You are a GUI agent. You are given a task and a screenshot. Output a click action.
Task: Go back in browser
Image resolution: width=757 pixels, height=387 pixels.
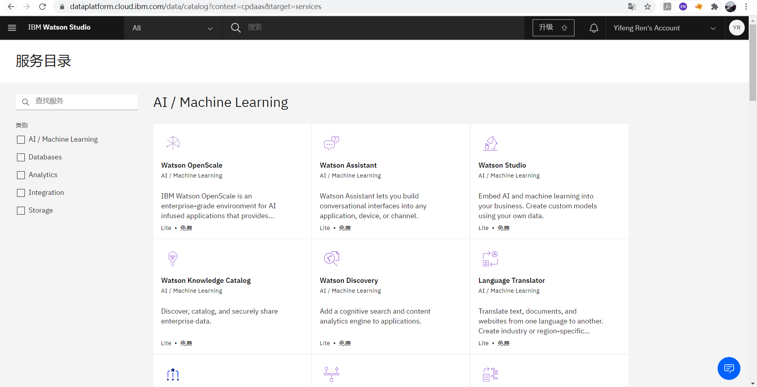click(11, 6)
